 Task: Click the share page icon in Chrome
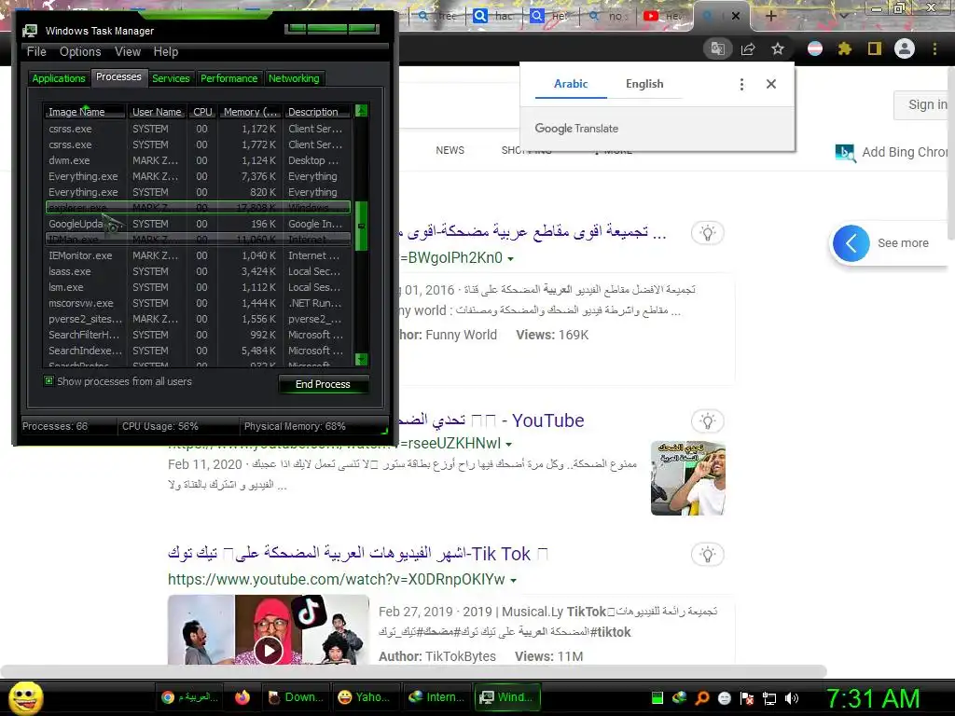pos(748,48)
